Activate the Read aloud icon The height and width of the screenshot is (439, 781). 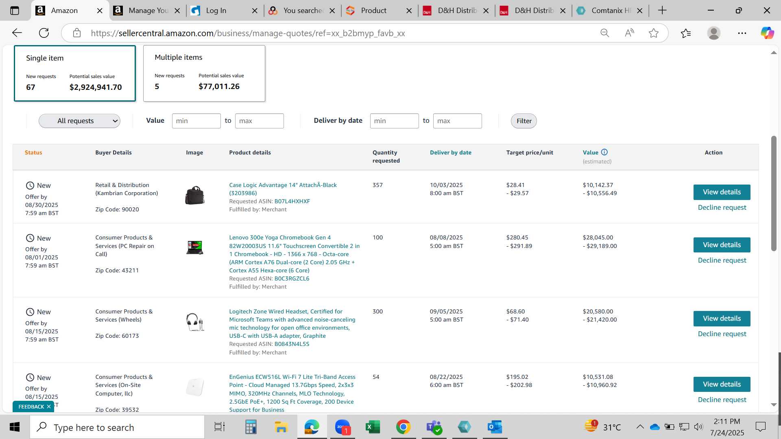(629, 33)
